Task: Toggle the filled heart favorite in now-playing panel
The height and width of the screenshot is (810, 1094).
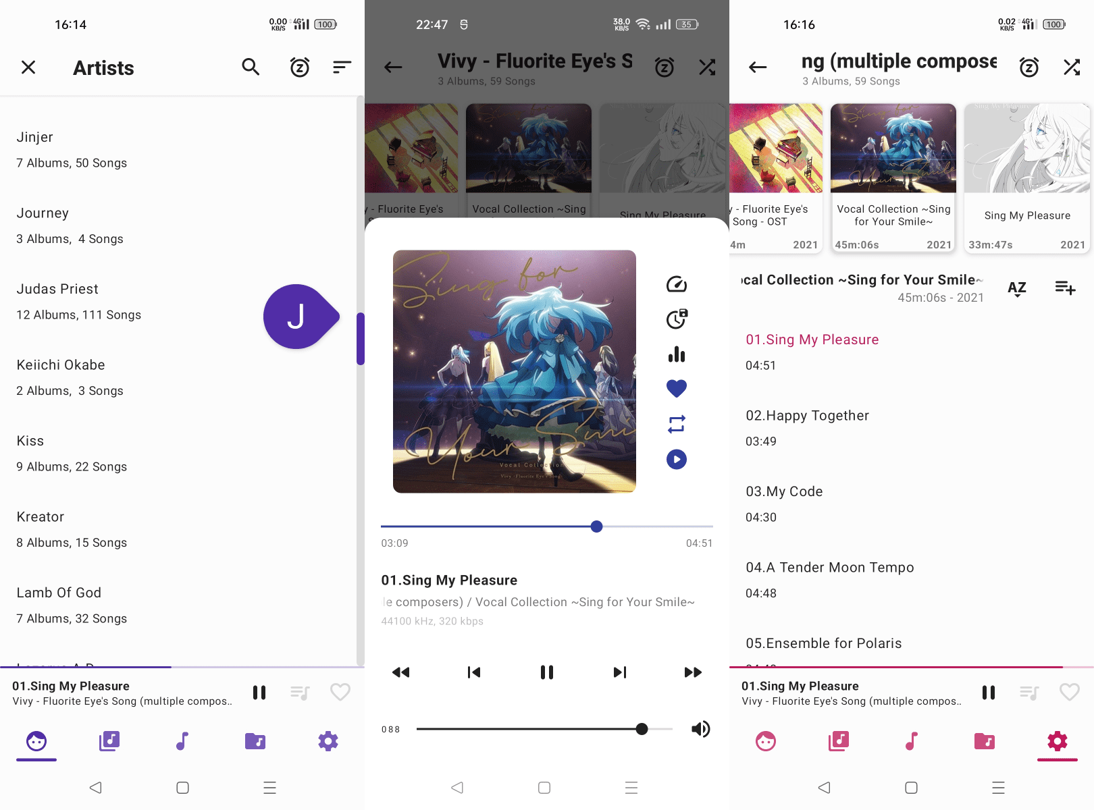Action: pyautogui.click(x=677, y=388)
